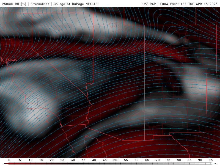Select the 'Streamlines' label in header

[40, 4]
